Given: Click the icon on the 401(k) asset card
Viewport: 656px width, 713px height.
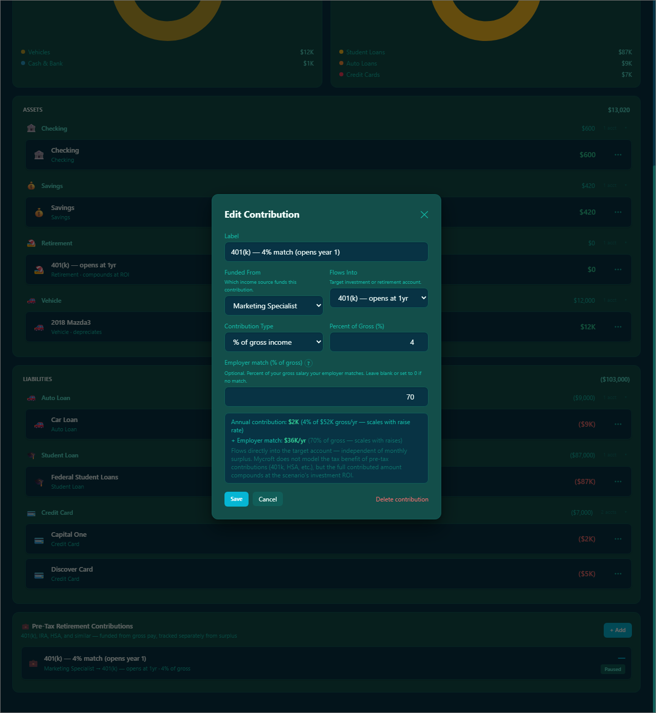Looking at the screenshot, I should pos(39,270).
